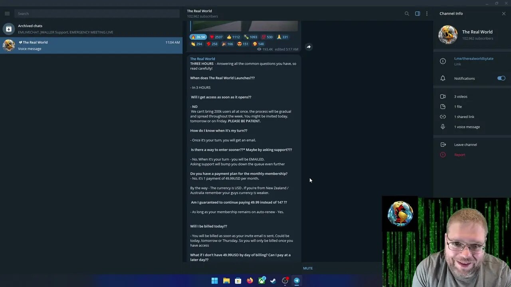Click the microphone voice icon
511x287 pixels.
(x=443, y=127)
